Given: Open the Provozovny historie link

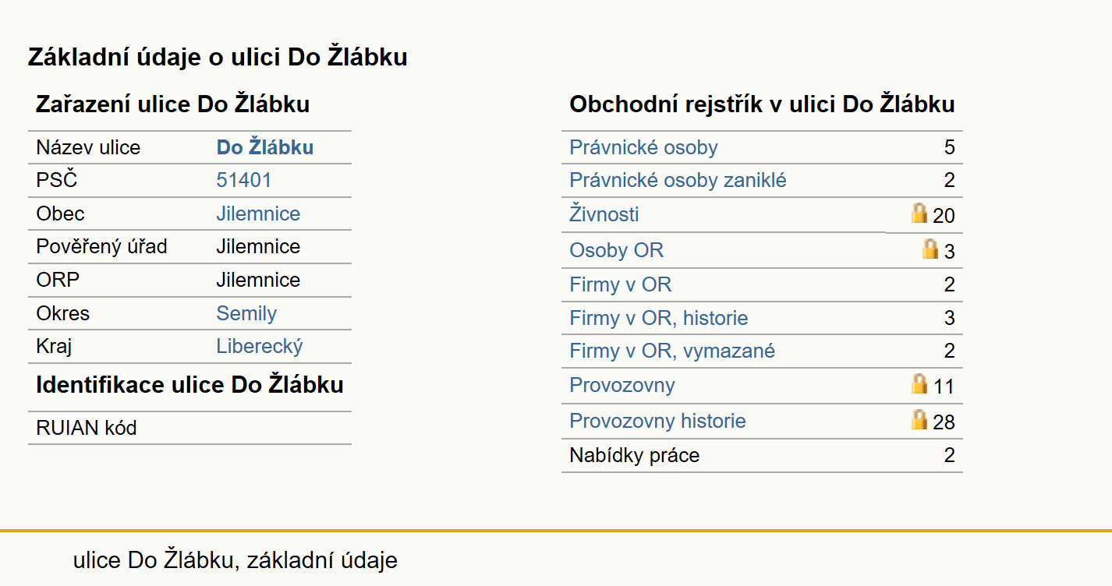Looking at the screenshot, I should (x=657, y=422).
